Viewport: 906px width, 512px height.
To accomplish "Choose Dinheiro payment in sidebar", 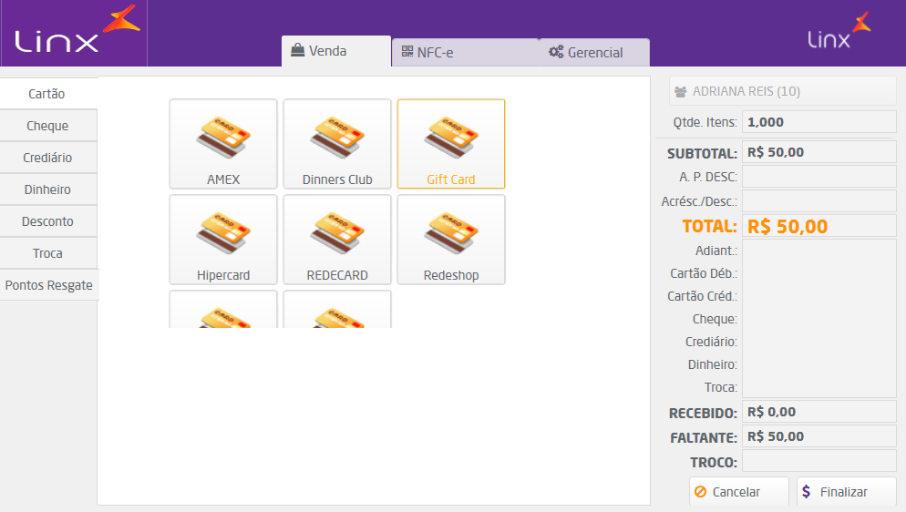I will click(48, 189).
